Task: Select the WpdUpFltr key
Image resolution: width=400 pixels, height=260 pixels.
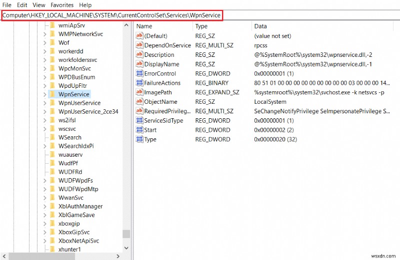Action: [72, 85]
